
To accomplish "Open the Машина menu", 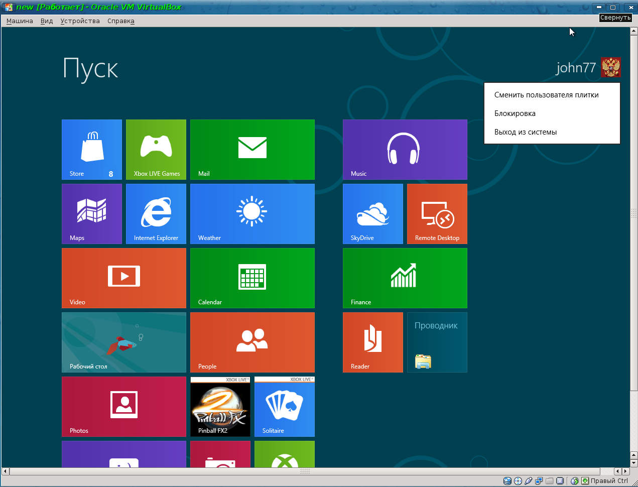I will point(20,21).
